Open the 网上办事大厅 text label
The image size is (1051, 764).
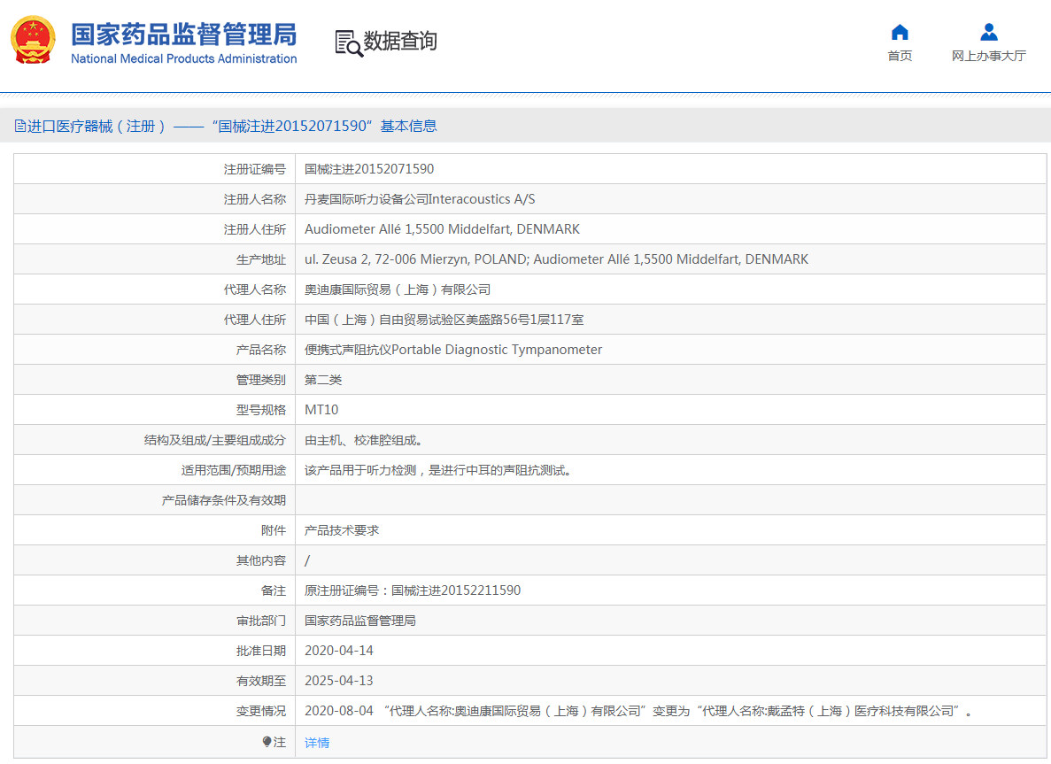pos(988,57)
